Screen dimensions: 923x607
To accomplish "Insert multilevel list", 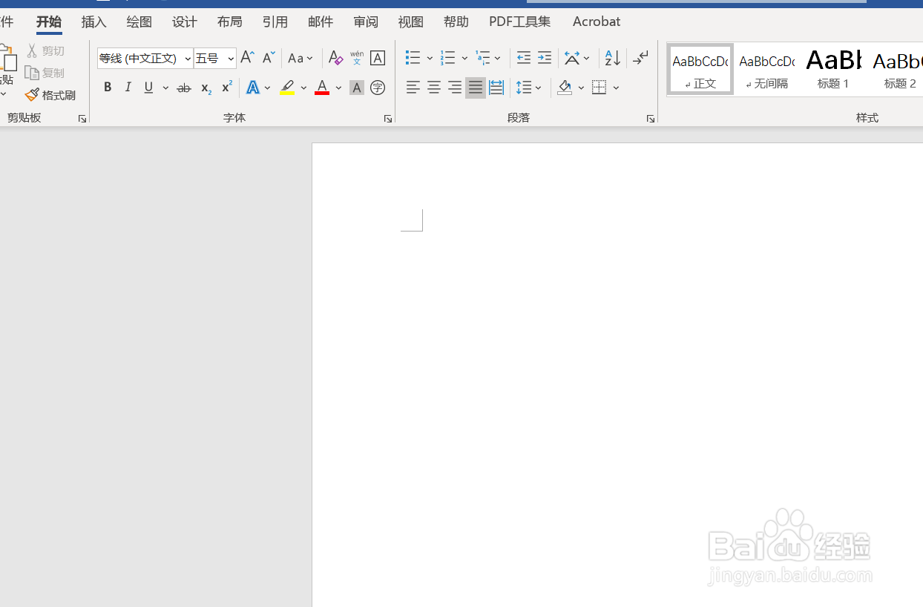I will pyautogui.click(x=482, y=58).
